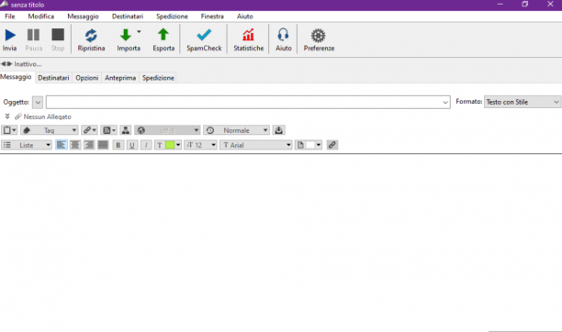This screenshot has width=562, height=332.
Task: Toggle align left
Action: point(62,145)
